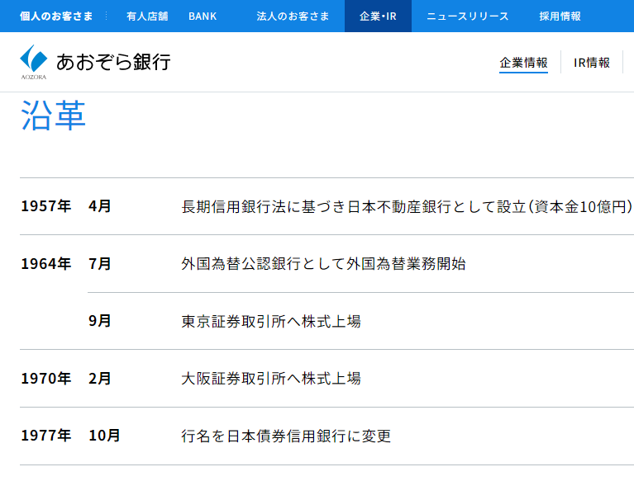Open the 法人のお客さま section
Viewport: 634px width, 481px height.
293,16
